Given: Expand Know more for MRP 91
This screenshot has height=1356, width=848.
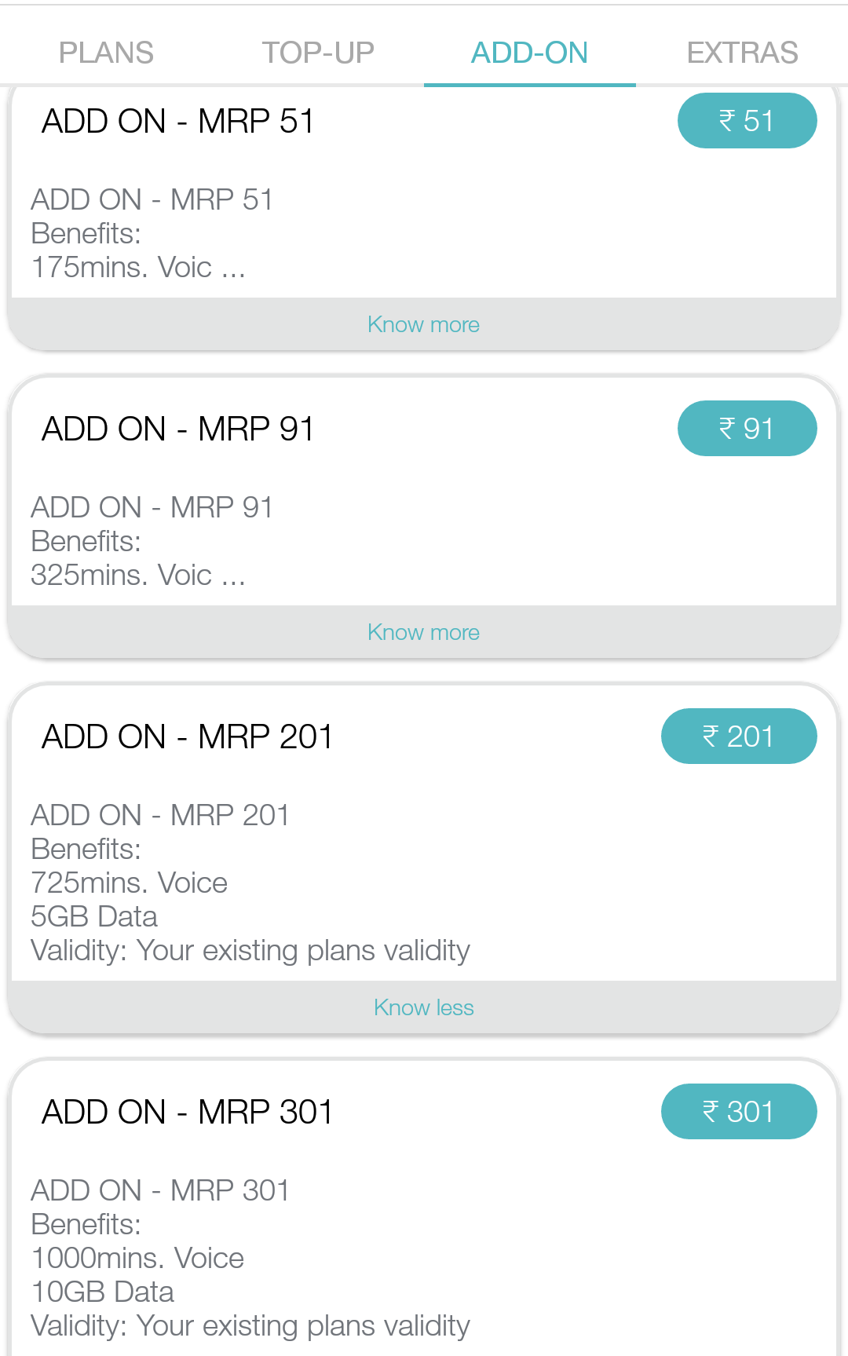Looking at the screenshot, I should tap(424, 632).
